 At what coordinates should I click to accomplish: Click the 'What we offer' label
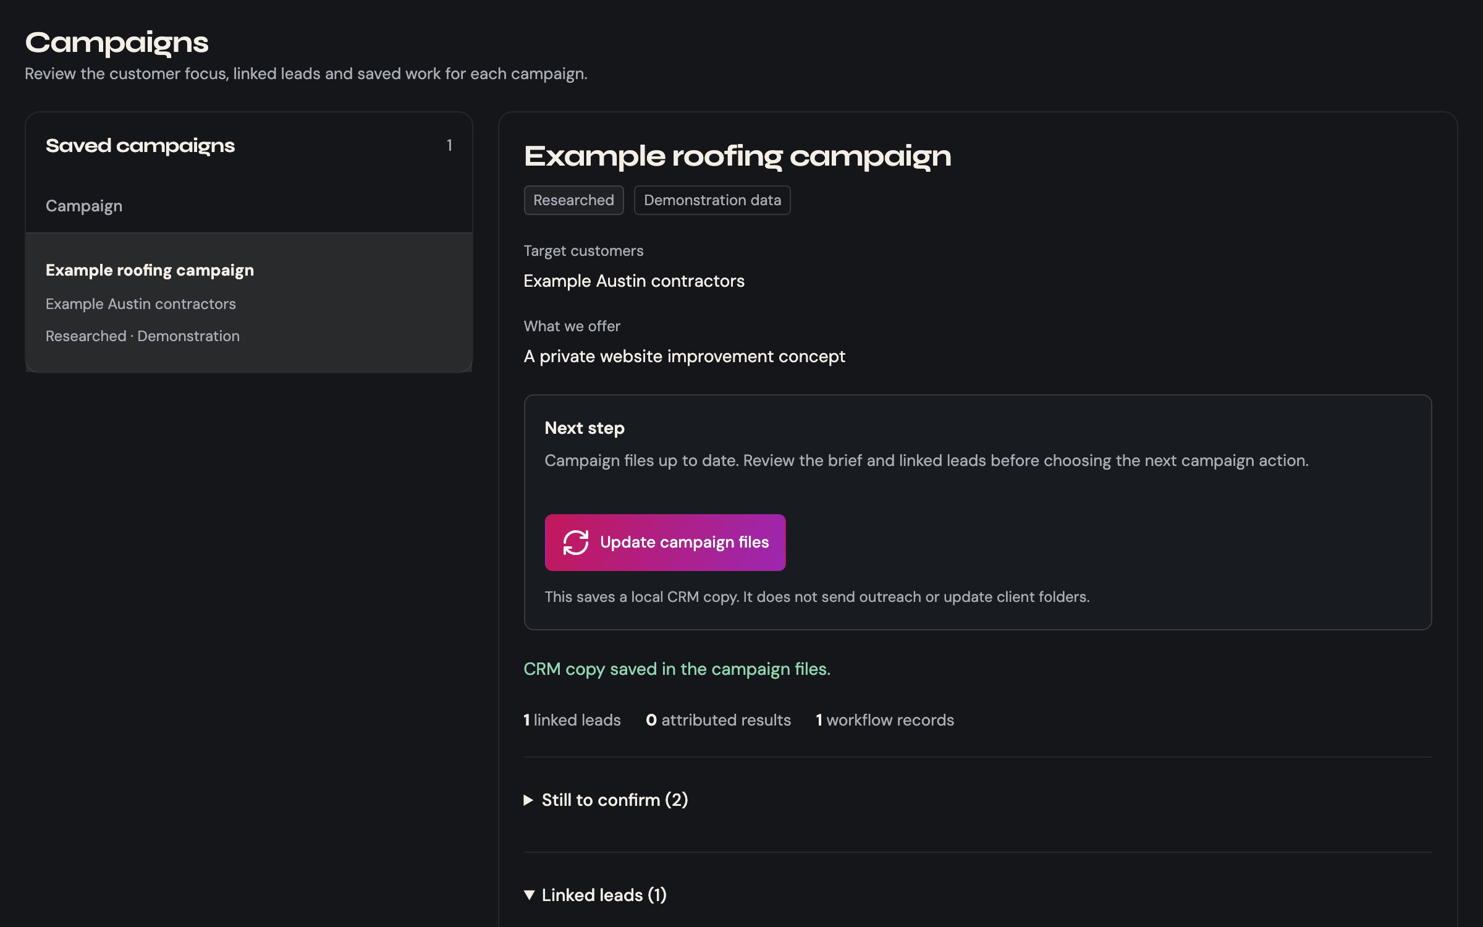pos(572,326)
